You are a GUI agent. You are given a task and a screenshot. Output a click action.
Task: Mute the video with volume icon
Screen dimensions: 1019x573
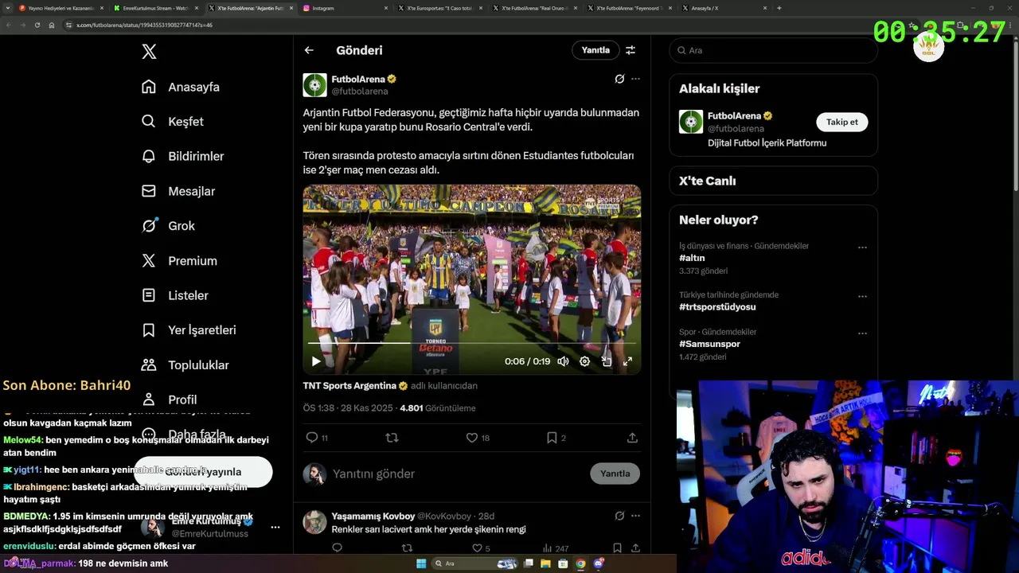[x=563, y=361]
